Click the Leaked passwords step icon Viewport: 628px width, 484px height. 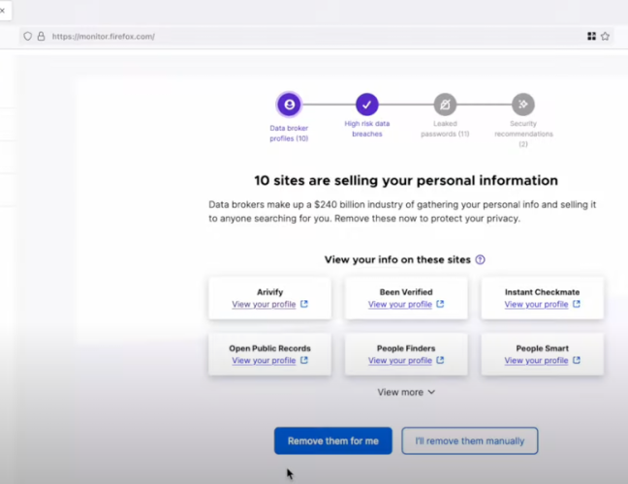click(445, 105)
